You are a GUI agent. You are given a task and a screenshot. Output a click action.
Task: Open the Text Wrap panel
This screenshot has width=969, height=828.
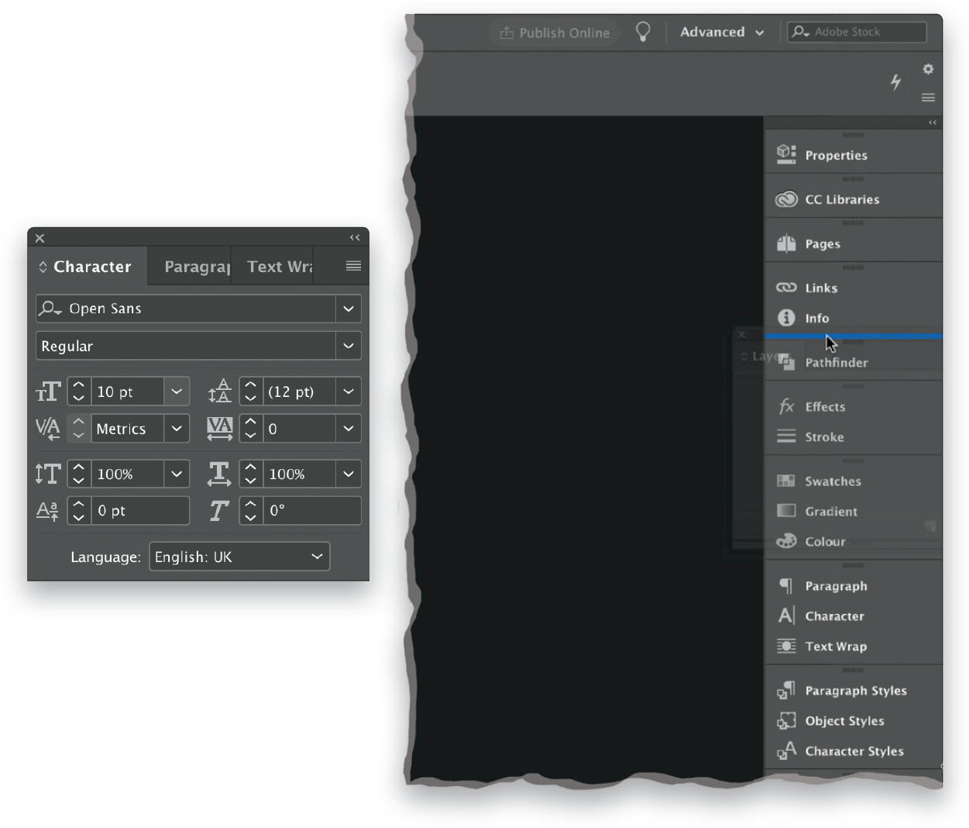835,646
